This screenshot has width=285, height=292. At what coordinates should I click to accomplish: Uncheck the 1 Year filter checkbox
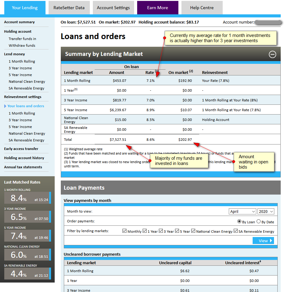tap(144, 231)
